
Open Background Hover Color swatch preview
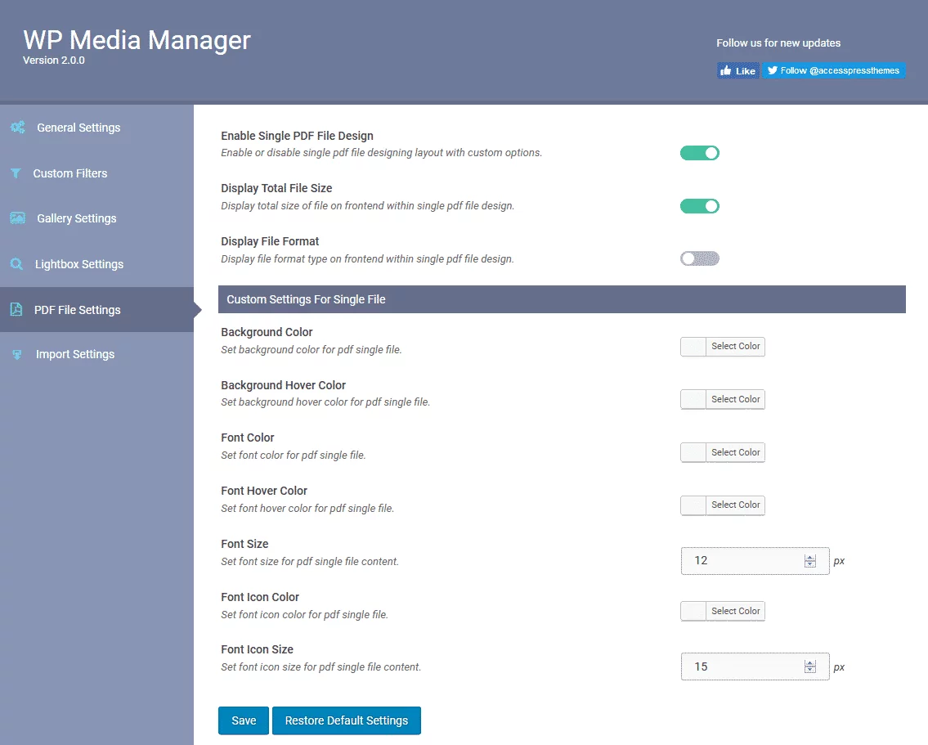coord(693,399)
